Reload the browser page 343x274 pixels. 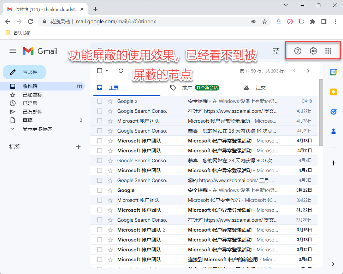(30, 22)
